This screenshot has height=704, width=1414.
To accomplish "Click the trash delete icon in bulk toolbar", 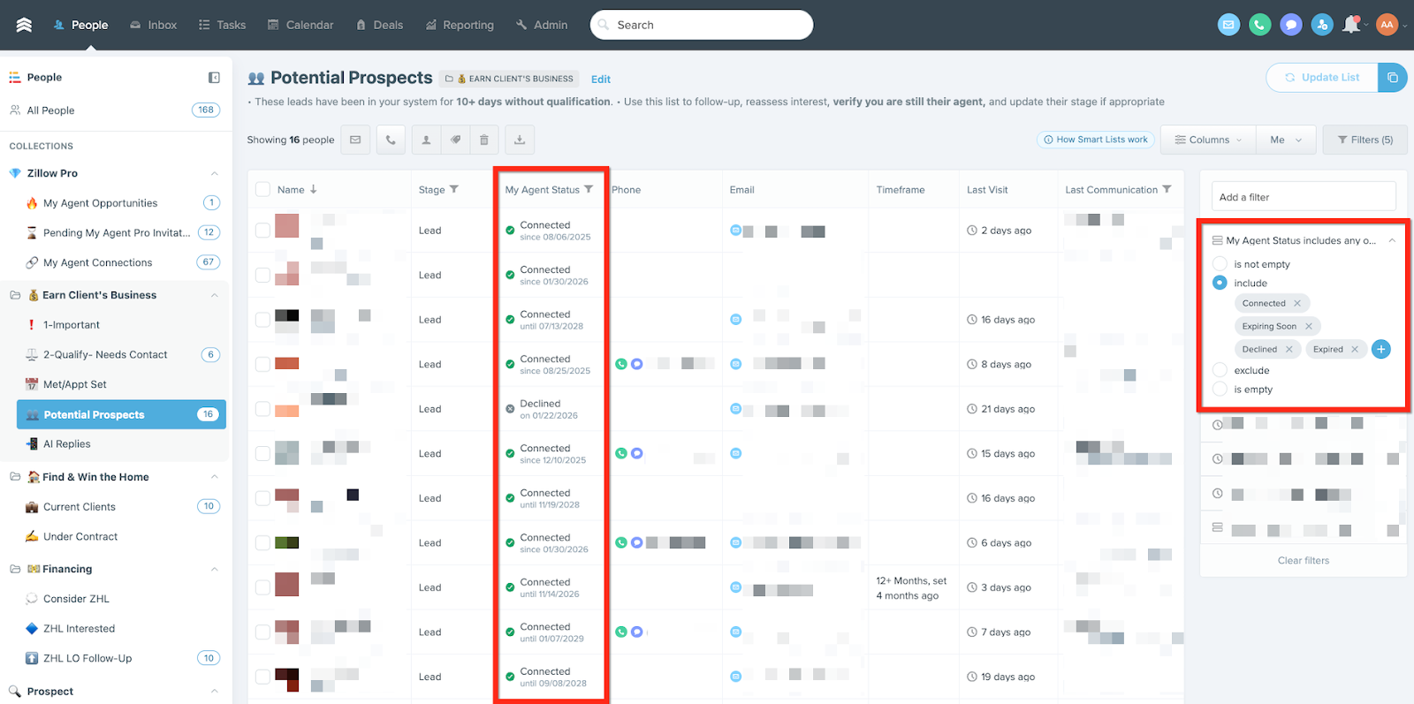I will coord(483,140).
